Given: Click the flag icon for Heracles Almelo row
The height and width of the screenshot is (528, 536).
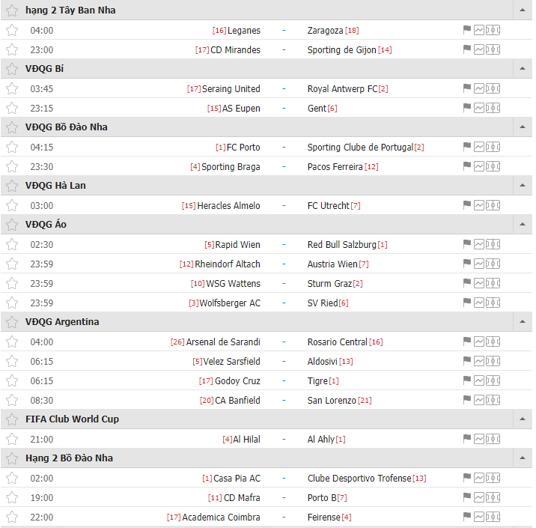Looking at the screenshot, I should point(466,205).
